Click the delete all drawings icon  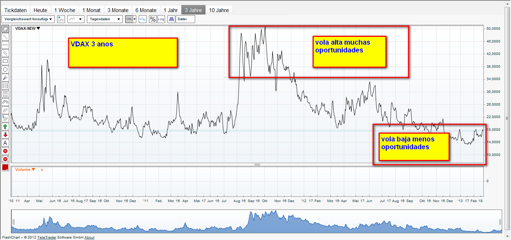tap(5, 159)
